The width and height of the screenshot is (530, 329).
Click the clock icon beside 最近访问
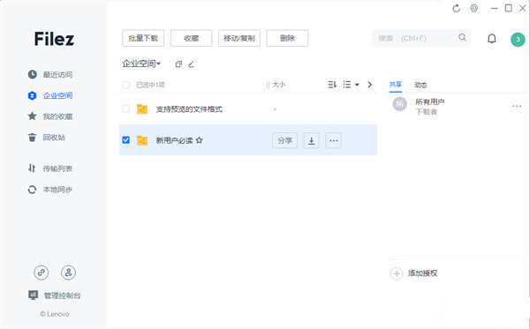[32, 74]
